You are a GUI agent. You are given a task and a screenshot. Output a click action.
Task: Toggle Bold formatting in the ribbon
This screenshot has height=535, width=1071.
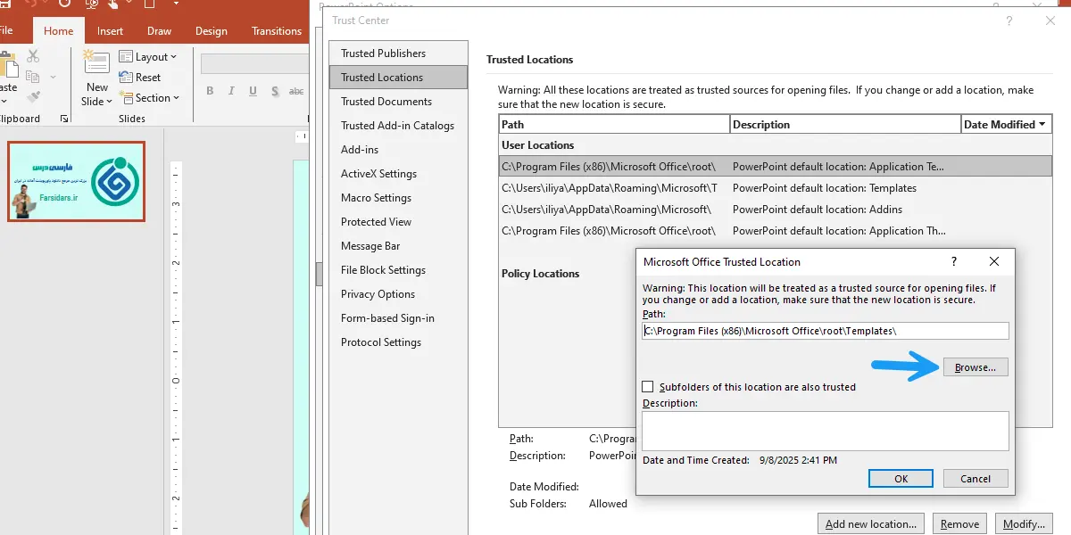(x=210, y=91)
